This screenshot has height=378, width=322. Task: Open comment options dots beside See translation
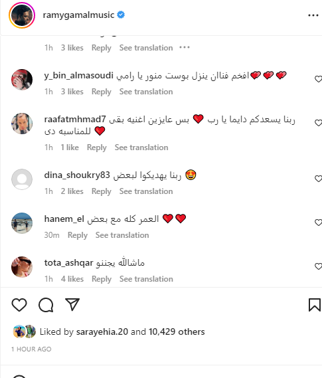185,47
